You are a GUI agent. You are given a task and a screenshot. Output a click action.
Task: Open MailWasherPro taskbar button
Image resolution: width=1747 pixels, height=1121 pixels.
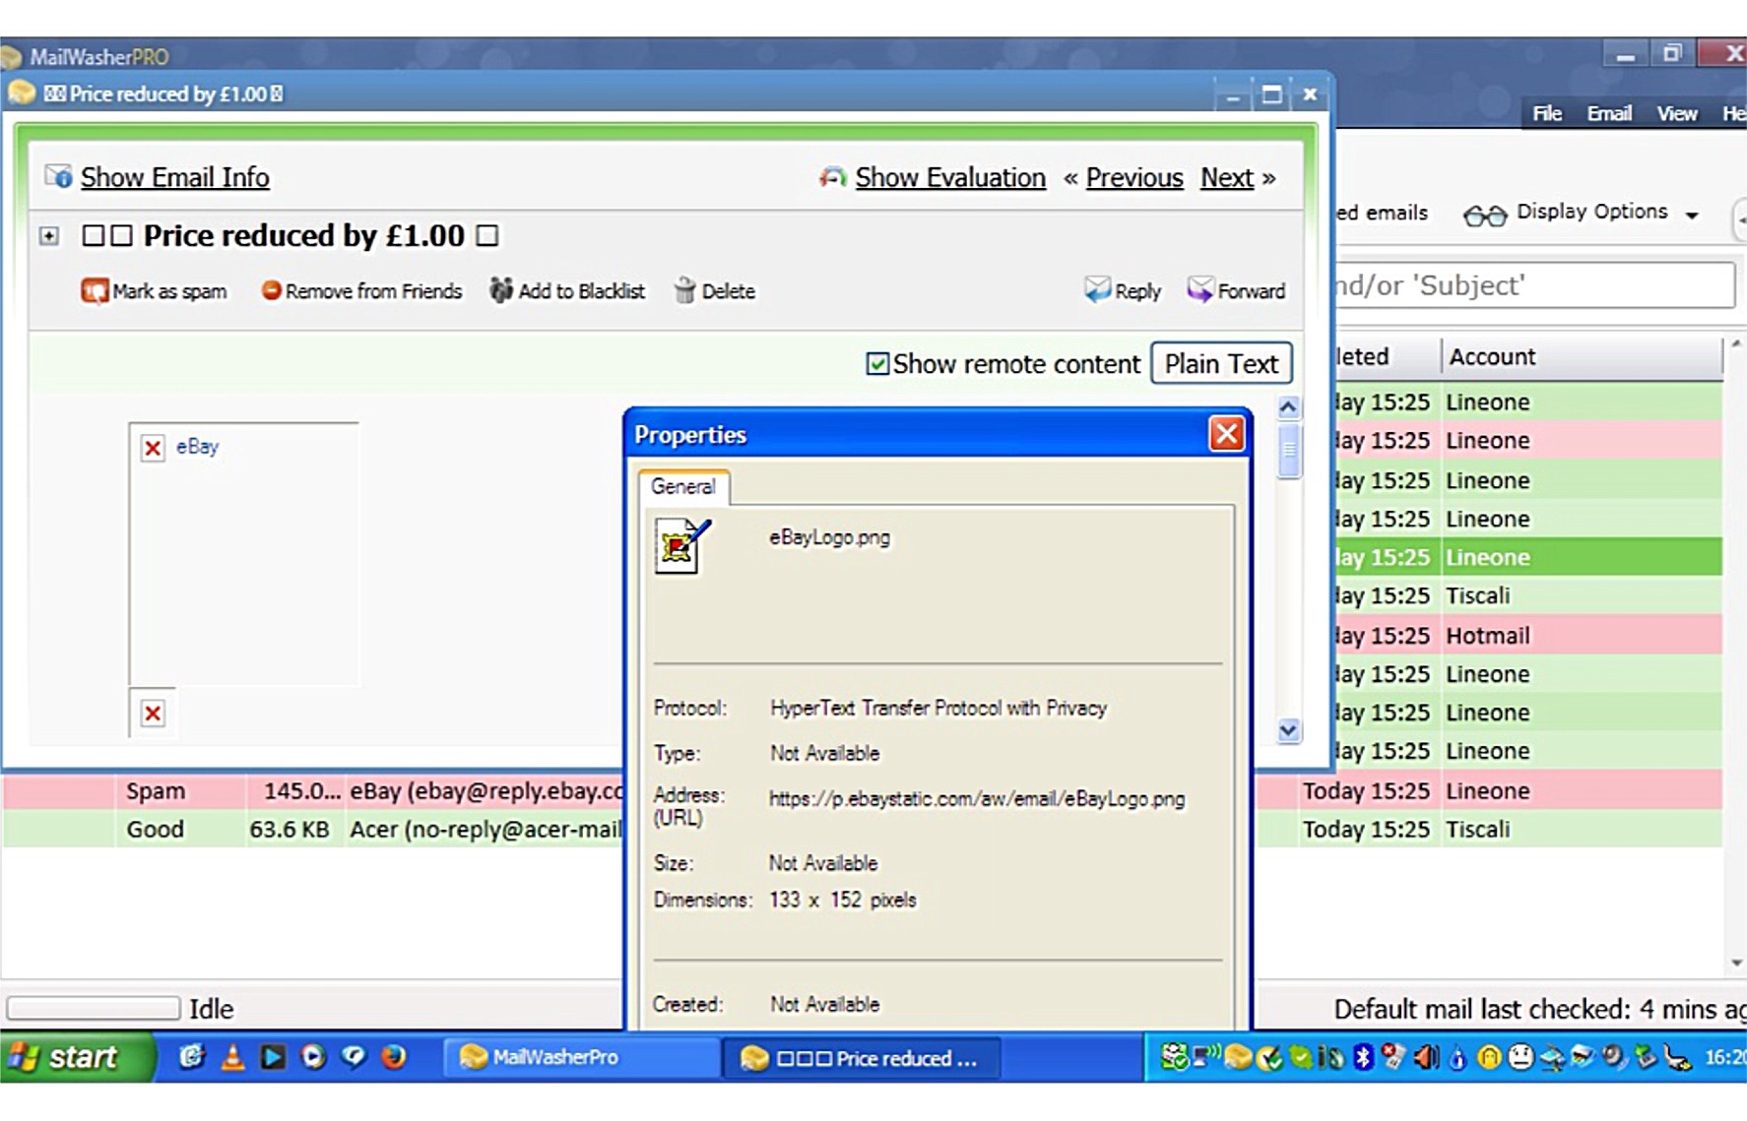click(x=581, y=1058)
